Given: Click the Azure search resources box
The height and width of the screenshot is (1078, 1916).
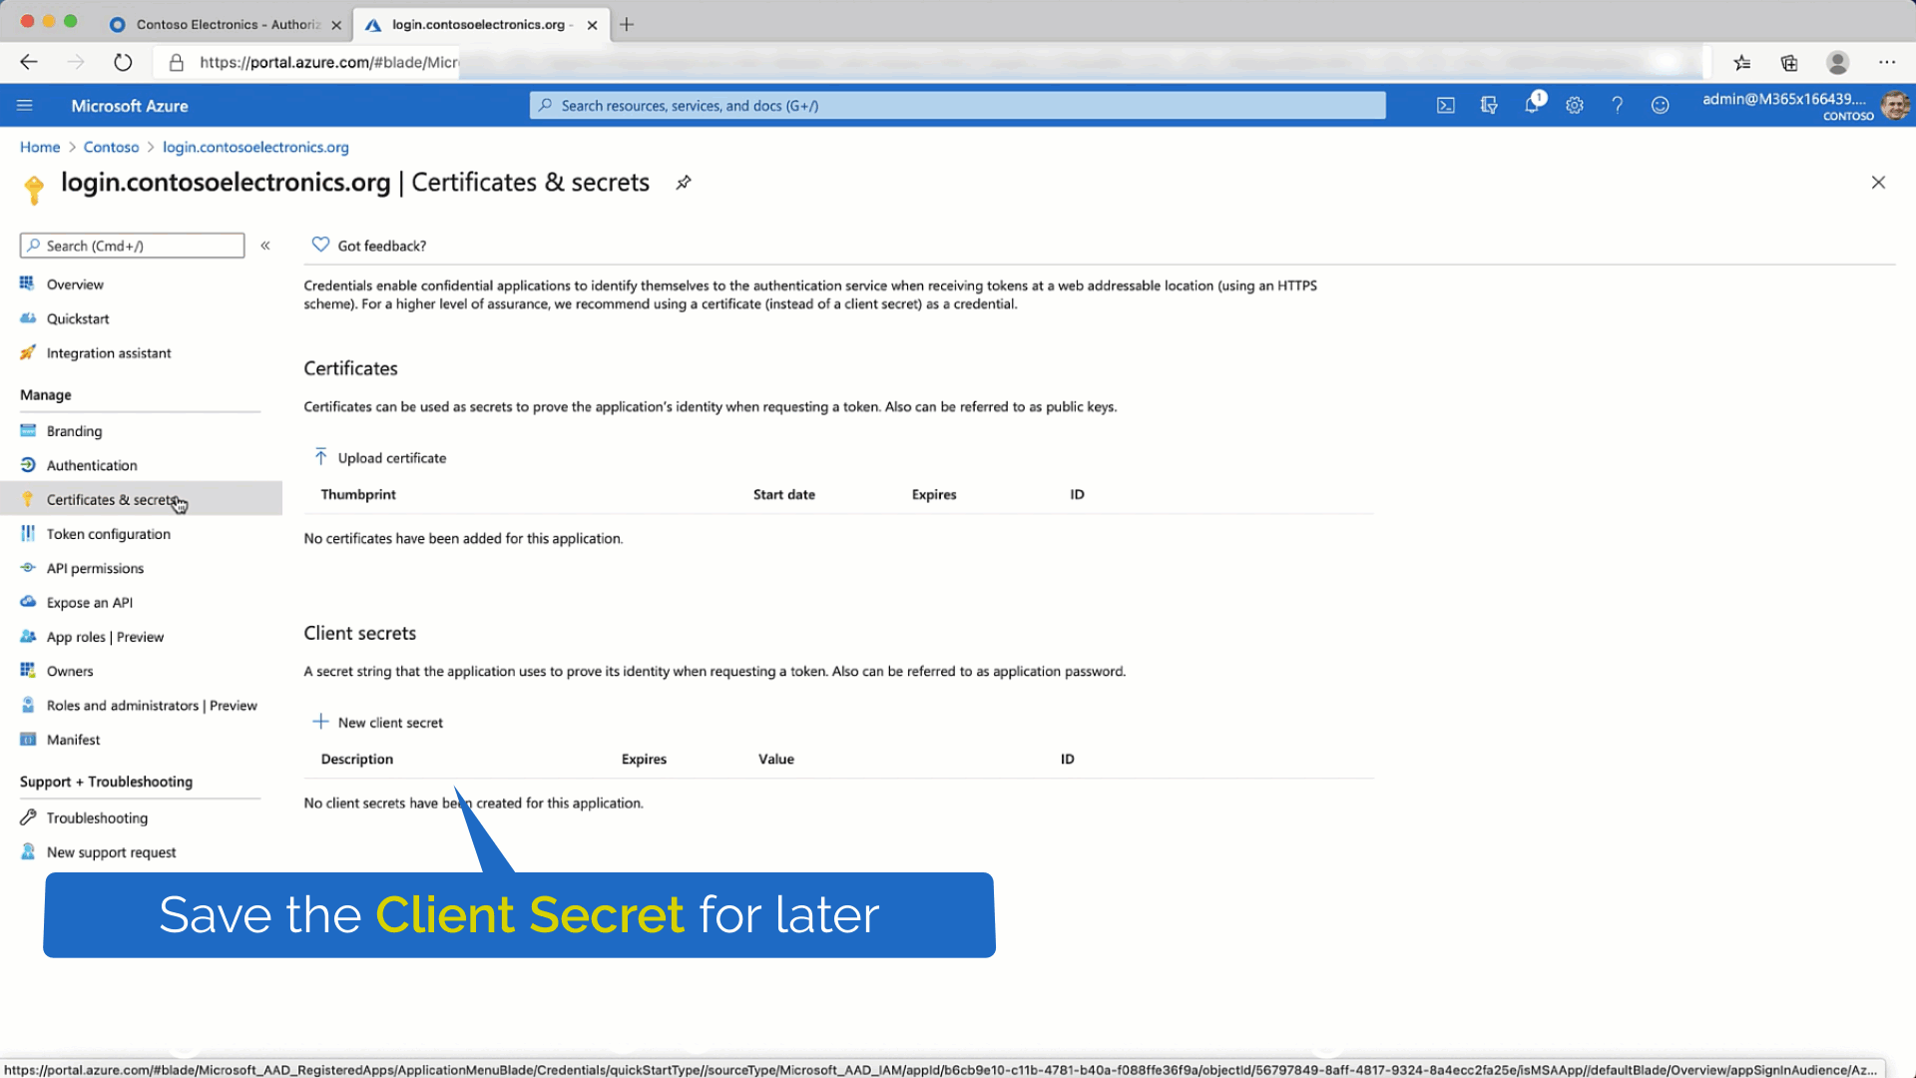Looking at the screenshot, I should [x=958, y=106].
